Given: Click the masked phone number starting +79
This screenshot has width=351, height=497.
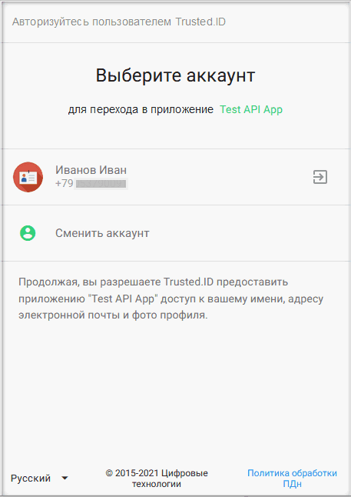Looking at the screenshot, I should pos(91,184).
